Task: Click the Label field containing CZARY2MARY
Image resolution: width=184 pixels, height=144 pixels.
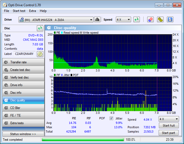Action: point(24,54)
